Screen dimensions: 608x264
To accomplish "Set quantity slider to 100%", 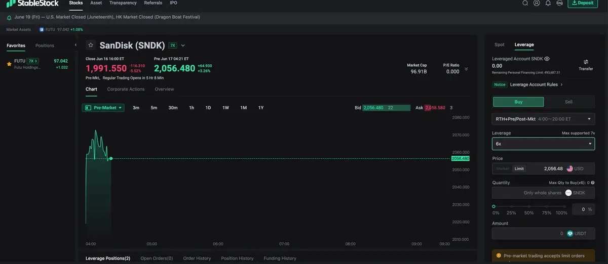I will pyautogui.click(x=563, y=206).
